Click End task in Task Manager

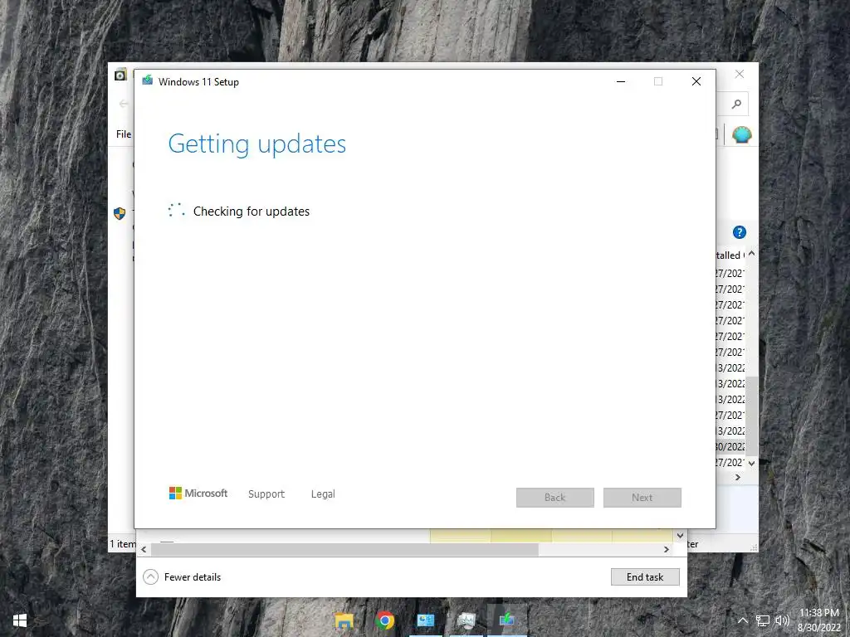point(645,577)
